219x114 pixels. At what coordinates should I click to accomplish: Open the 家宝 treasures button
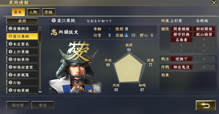click(43, 105)
